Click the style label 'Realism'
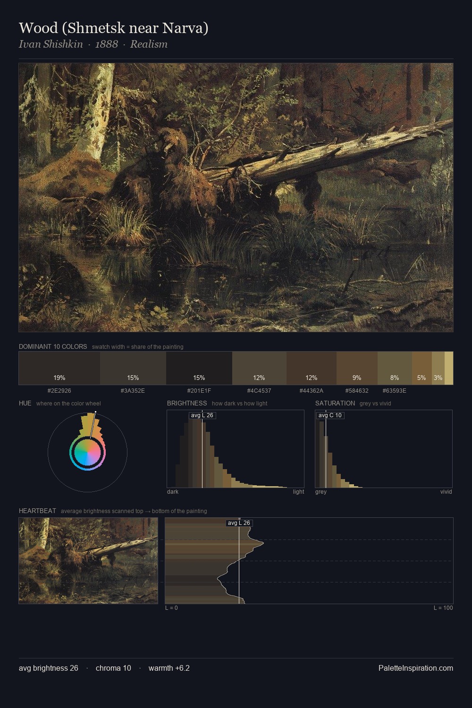This screenshot has height=708, width=472. 149,44
